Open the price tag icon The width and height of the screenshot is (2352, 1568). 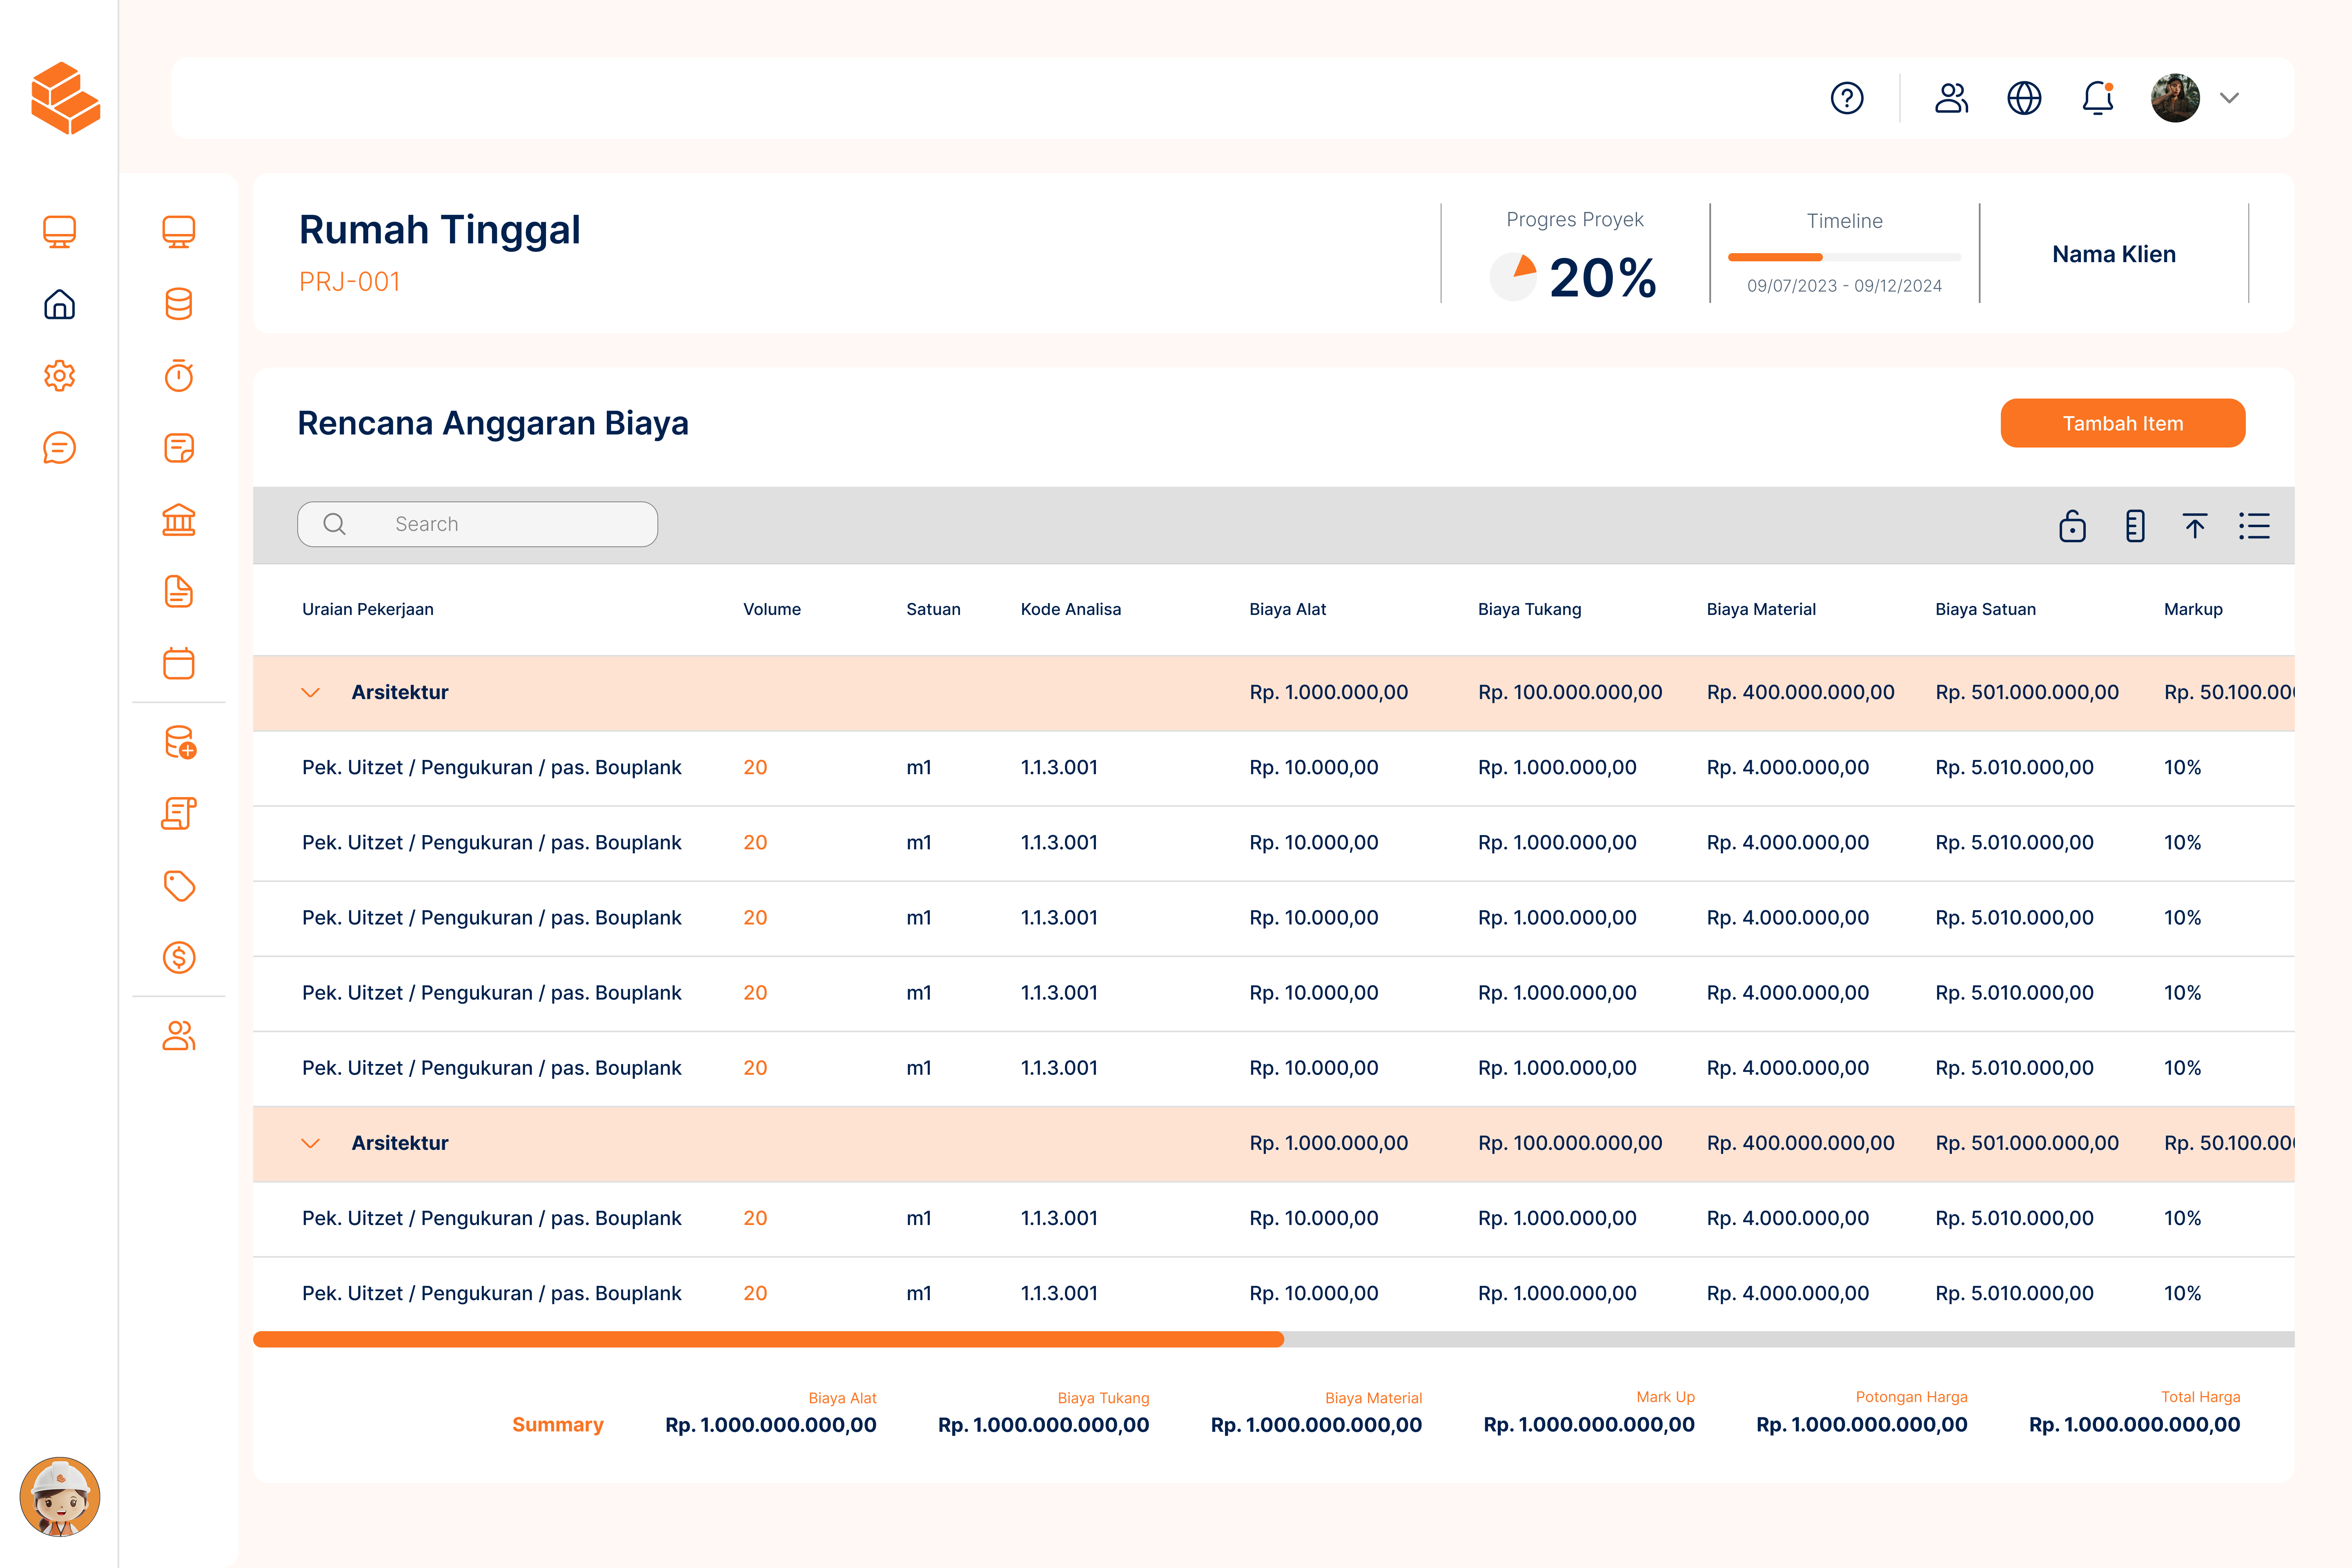[179, 886]
